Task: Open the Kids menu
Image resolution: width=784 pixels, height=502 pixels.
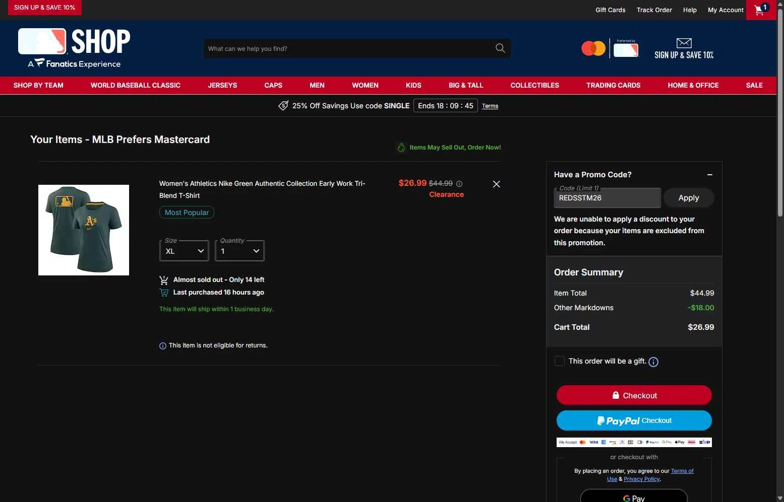Action: 413,85
